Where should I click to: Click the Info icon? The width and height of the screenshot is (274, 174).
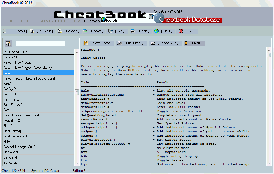[111, 31]
